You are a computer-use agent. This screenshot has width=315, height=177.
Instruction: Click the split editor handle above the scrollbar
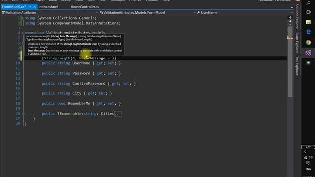(290, 18)
